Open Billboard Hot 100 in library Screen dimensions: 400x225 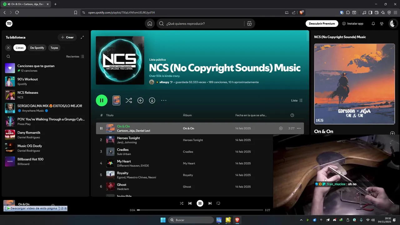coord(45,161)
